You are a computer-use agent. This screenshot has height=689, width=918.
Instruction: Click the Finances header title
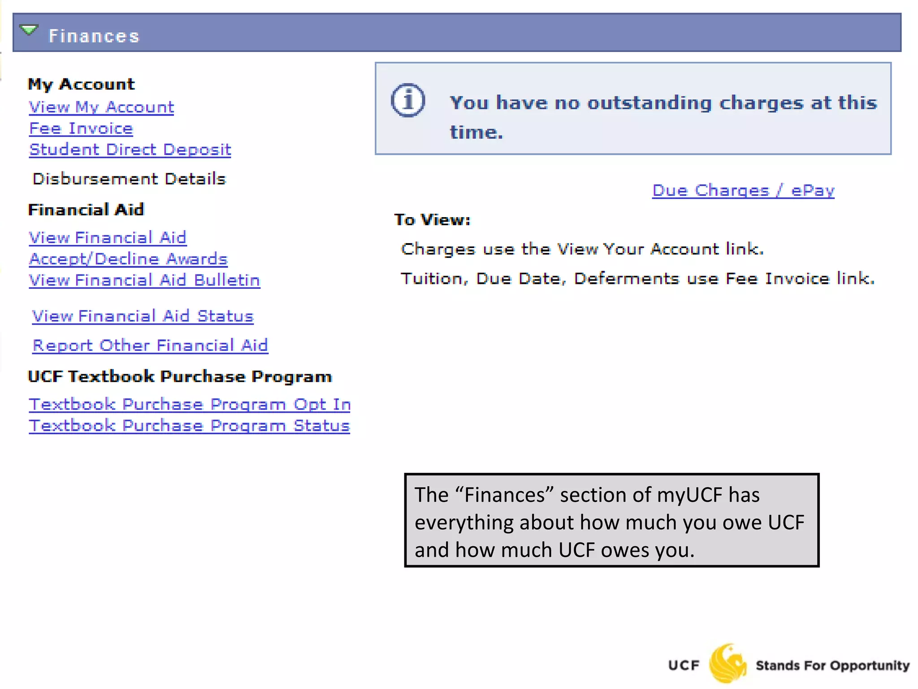pos(94,36)
